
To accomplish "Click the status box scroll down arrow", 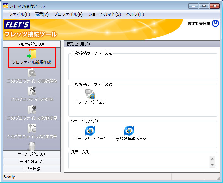I will (212, 165).
